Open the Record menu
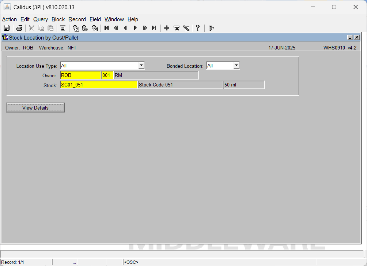The height and width of the screenshot is (266, 367). pyautogui.click(x=77, y=19)
